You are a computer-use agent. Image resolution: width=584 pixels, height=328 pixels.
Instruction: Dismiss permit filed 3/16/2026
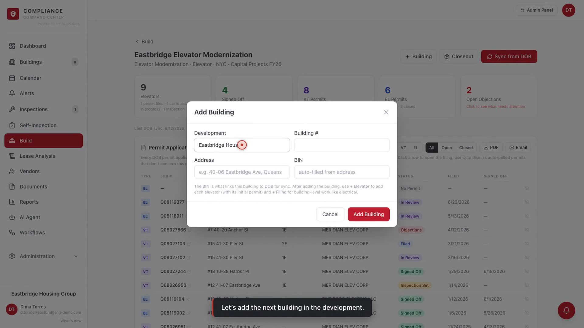tap(527, 258)
